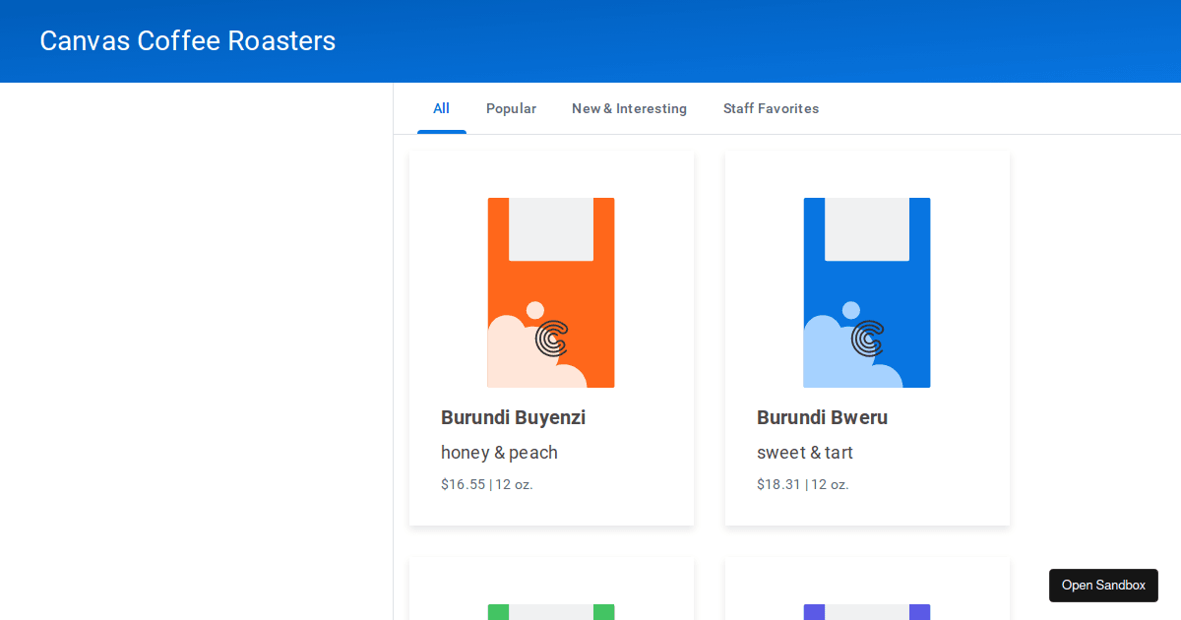Click the honey & peach tasting notes
Viewport: 1181px width, 620px height.
[x=499, y=453]
